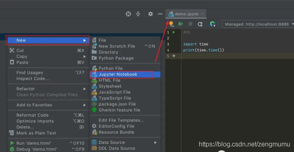Restart the kernel with the refresh icon
This screenshot has width=294, height=152.
pos(200,24)
